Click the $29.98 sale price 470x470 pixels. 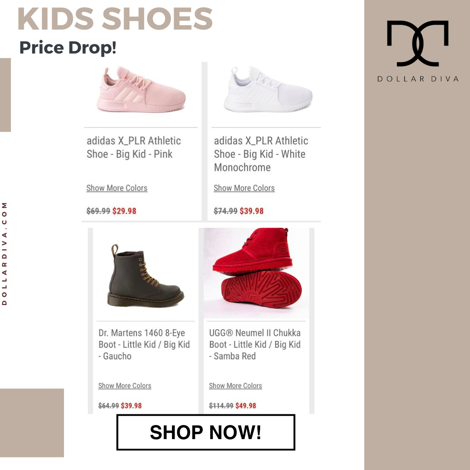tap(124, 211)
